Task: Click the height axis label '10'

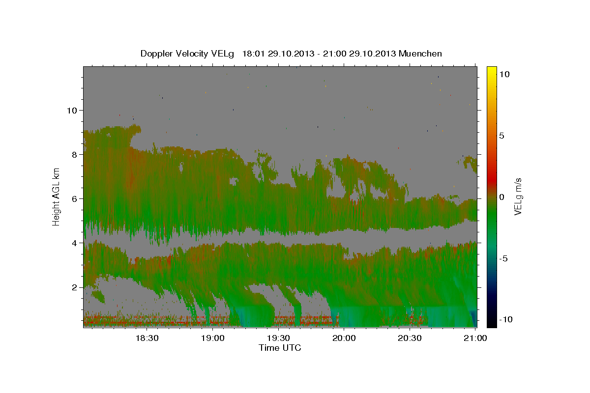Action: pos(72,110)
